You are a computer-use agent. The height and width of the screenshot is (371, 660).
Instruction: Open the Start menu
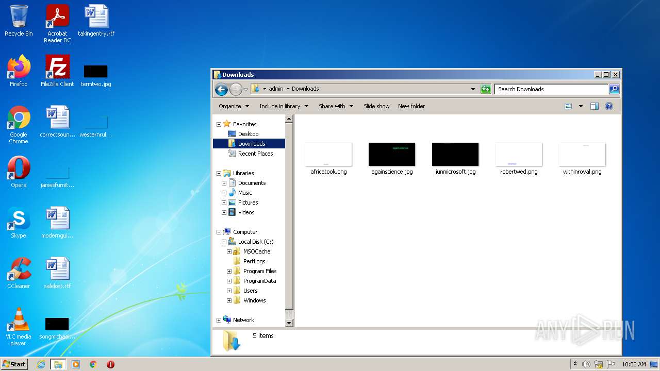[14, 364]
